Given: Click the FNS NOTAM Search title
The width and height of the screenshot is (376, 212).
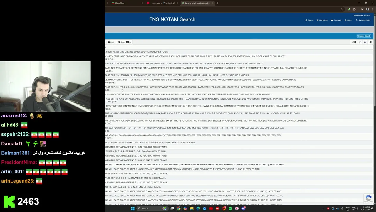Looking at the screenshot, I should 172,19.
